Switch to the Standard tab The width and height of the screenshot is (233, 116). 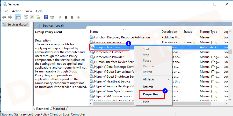pos(59,109)
